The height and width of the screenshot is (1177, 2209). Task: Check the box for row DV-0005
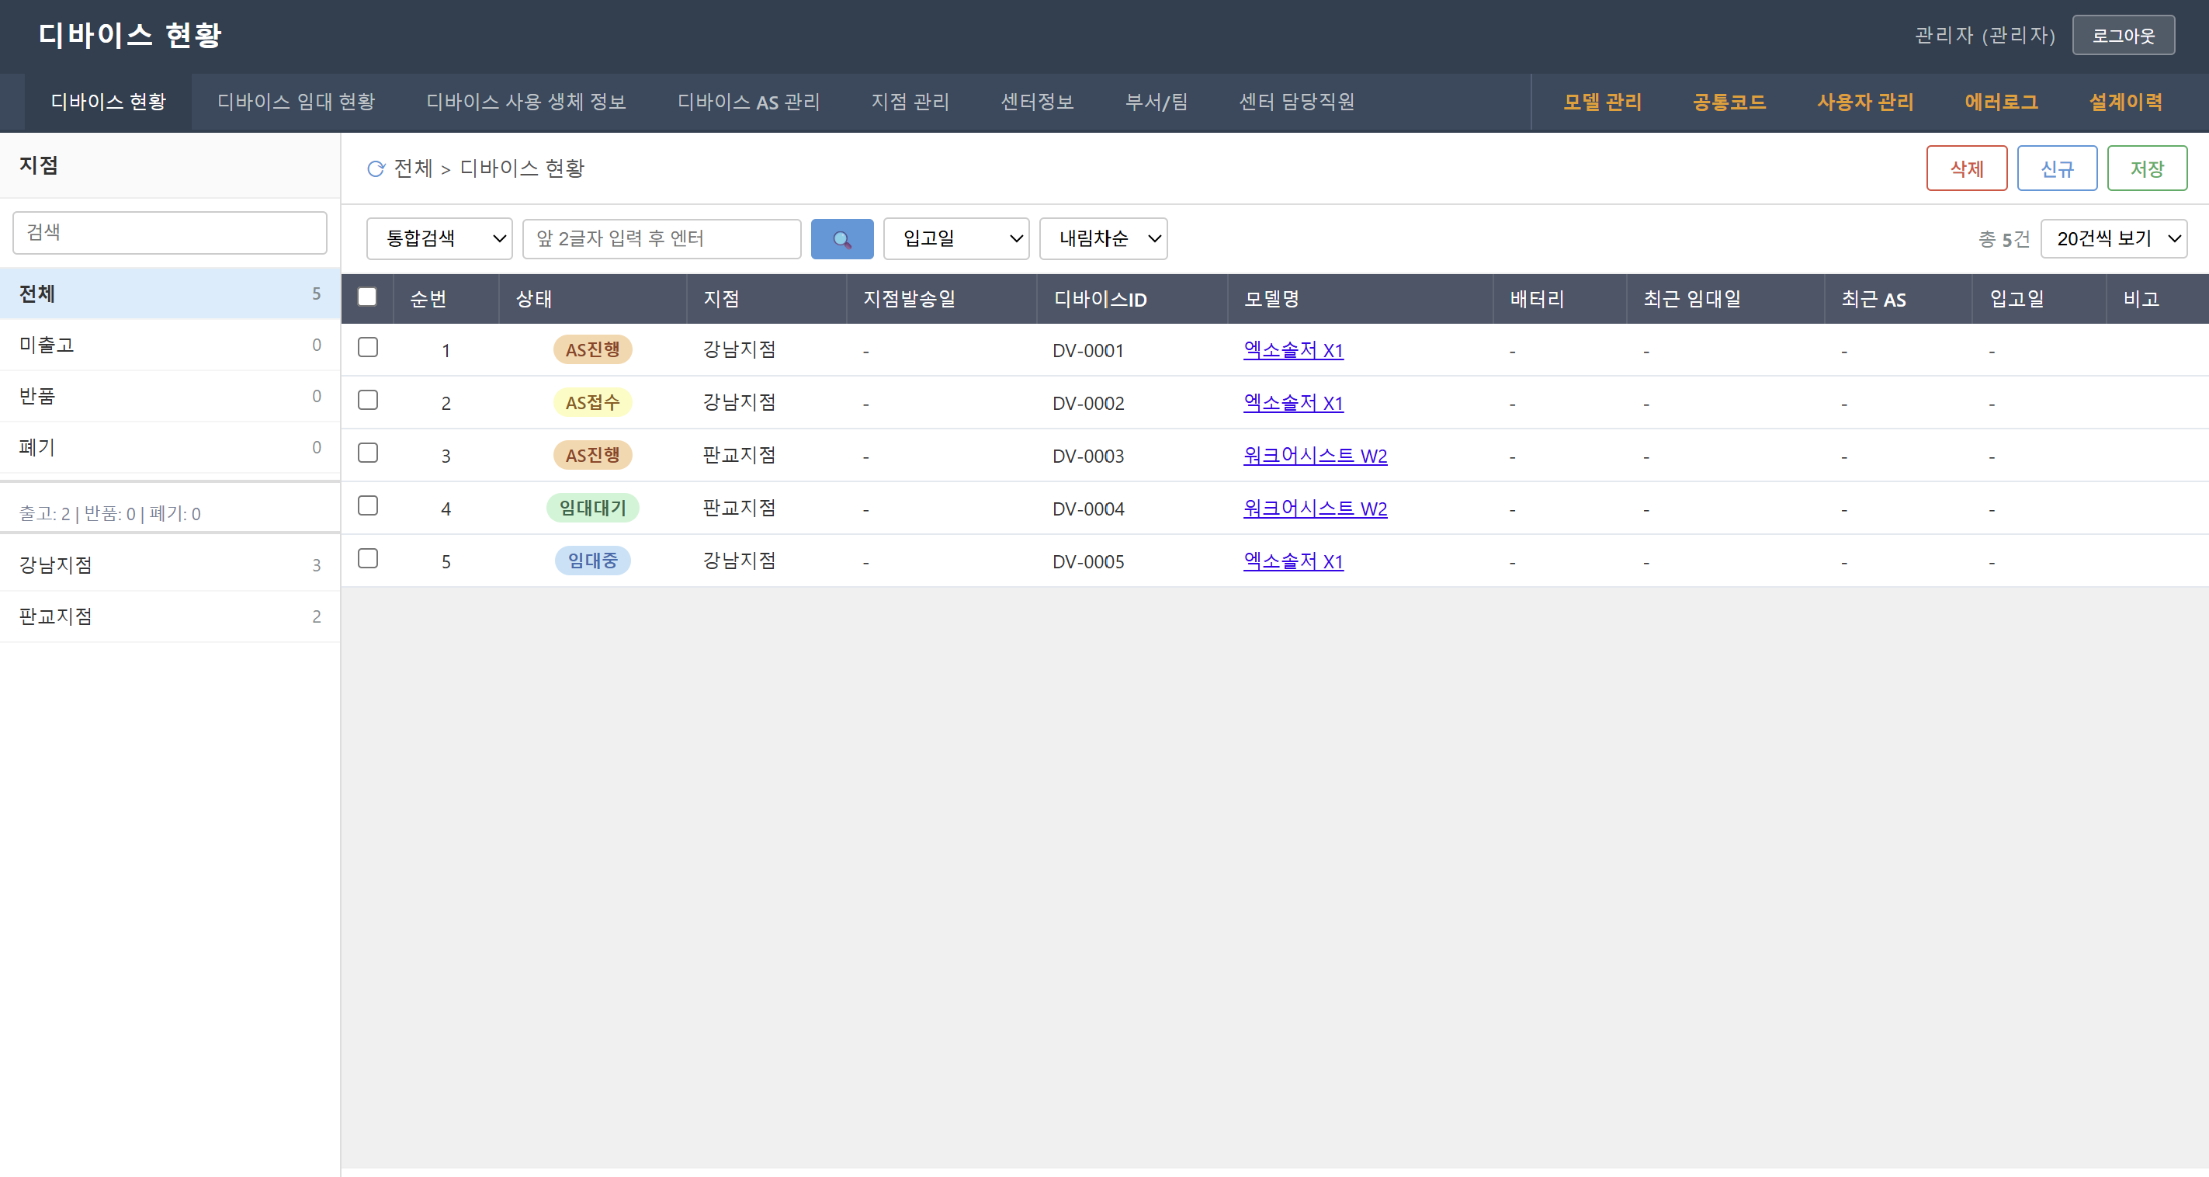(x=368, y=558)
